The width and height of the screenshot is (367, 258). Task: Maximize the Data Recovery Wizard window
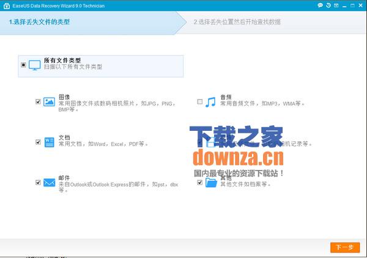[x=352, y=6]
